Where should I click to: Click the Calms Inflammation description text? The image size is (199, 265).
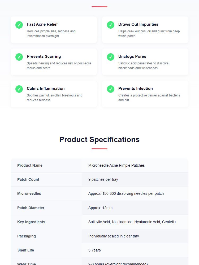click(54, 98)
